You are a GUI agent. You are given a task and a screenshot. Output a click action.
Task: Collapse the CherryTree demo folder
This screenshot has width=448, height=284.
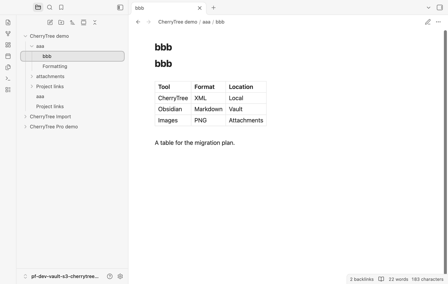pyautogui.click(x=25, y=36)
